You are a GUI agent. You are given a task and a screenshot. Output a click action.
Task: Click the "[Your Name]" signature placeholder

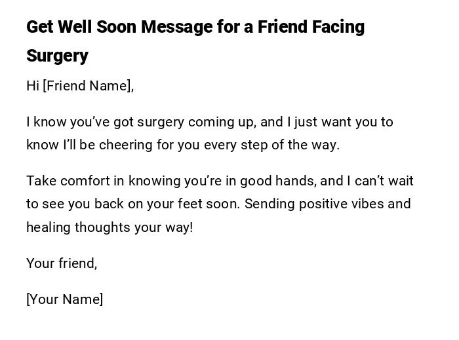point(65,299)
